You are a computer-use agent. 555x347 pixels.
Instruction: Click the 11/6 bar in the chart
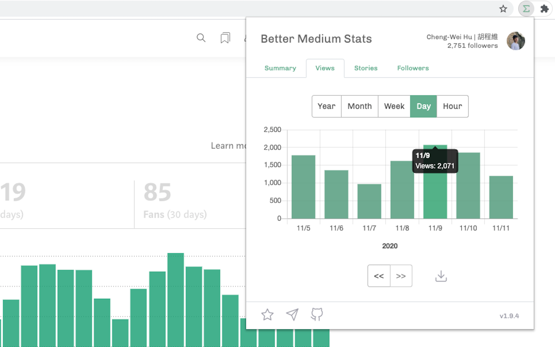[x=336, y=194]
